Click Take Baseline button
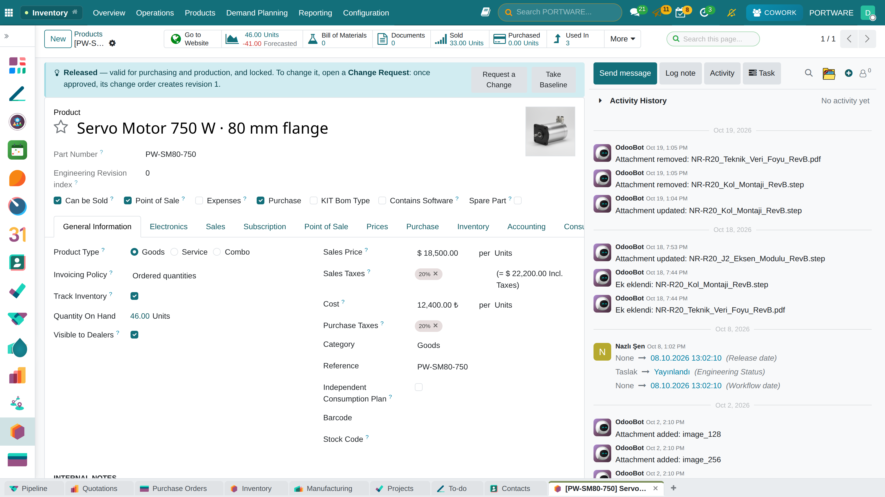 [553, 80]
